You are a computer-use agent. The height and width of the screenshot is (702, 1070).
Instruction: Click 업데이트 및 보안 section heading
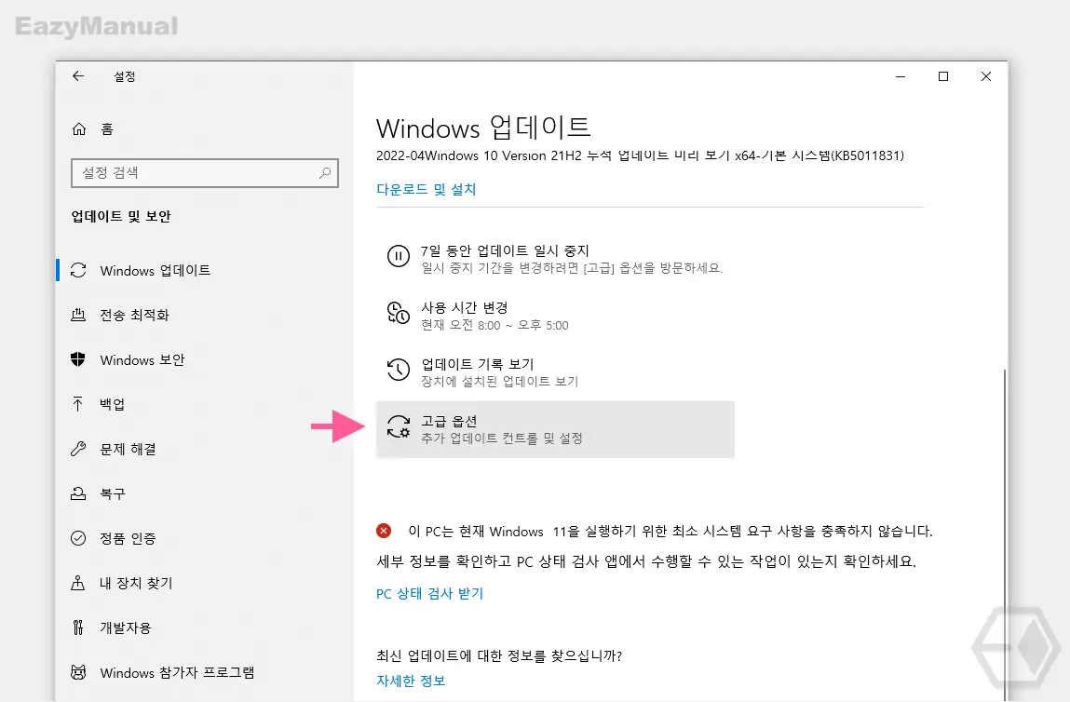[x=121, y=216]
